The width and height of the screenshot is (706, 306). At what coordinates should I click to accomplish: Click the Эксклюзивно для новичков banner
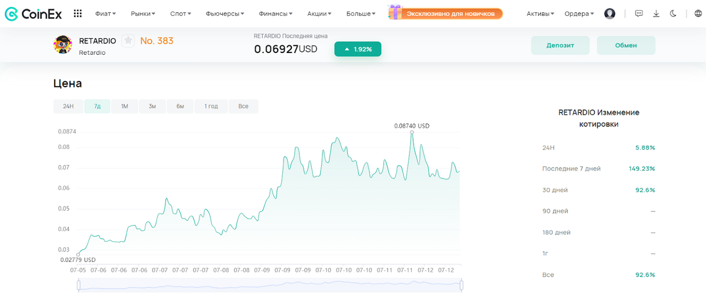coord(451,13)
